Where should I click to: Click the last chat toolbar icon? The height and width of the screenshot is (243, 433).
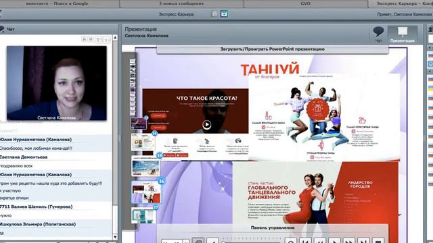click(x=108, y=40)
